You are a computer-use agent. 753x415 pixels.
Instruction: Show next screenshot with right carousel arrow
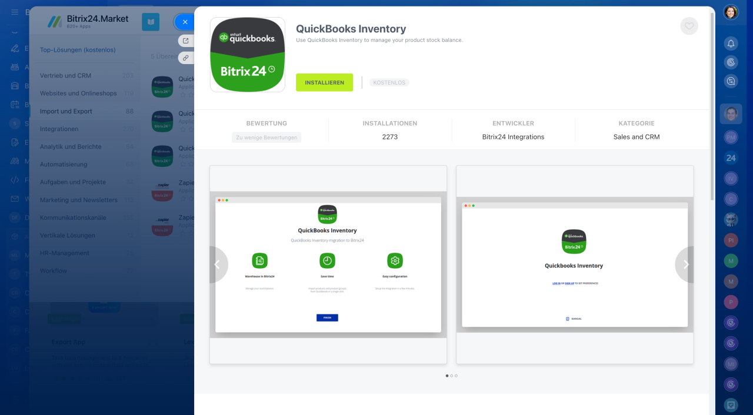point(685,265)
